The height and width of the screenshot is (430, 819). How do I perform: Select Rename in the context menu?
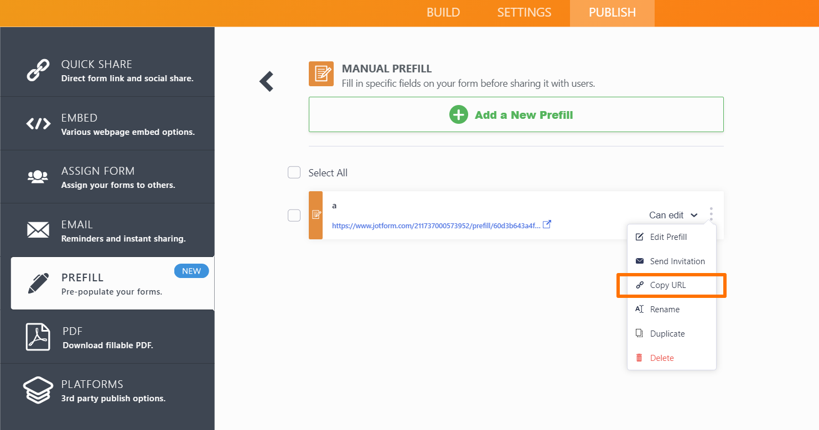coord(672,310)
